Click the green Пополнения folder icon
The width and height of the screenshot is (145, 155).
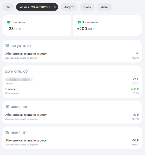[x=79, y=22]
